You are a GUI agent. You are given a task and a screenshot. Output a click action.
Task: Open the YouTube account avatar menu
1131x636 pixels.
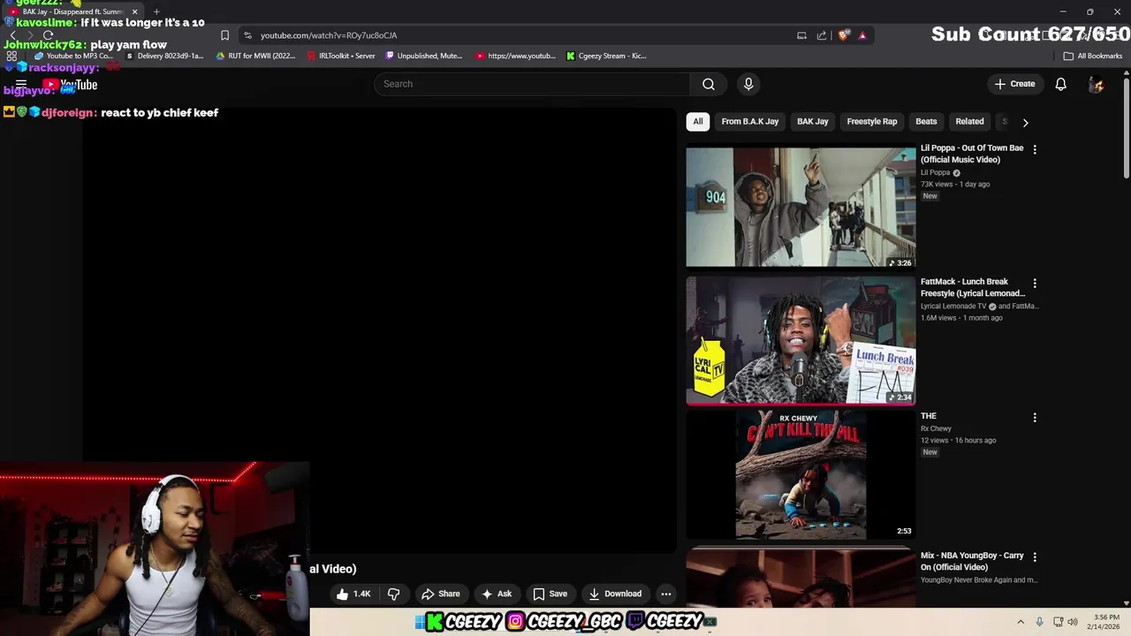1096,84
